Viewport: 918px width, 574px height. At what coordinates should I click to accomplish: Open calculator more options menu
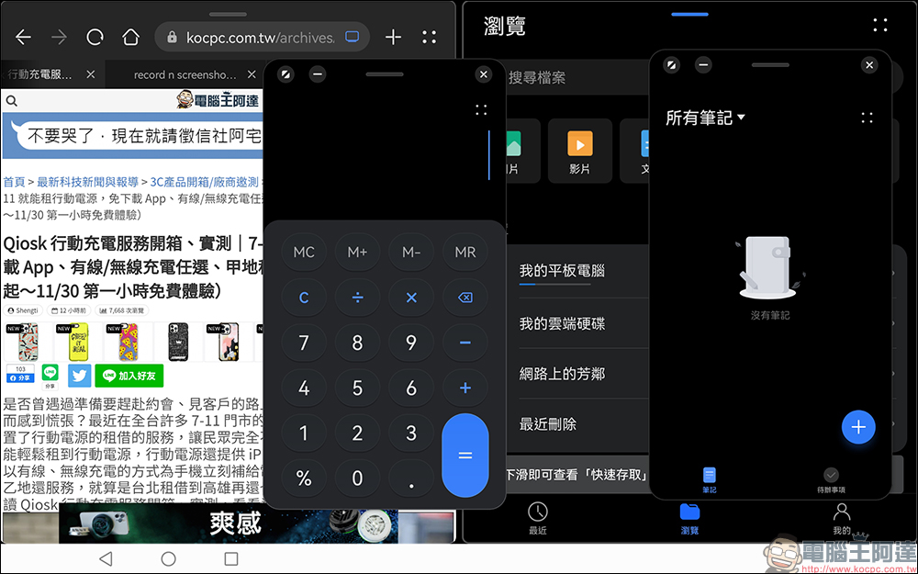481,110
